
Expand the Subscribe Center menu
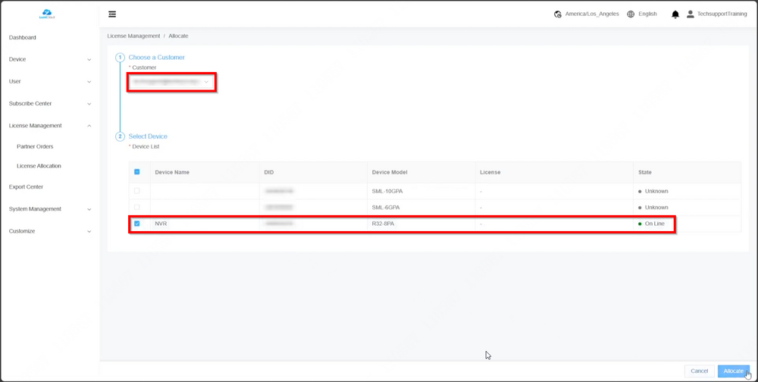(49, 104)
